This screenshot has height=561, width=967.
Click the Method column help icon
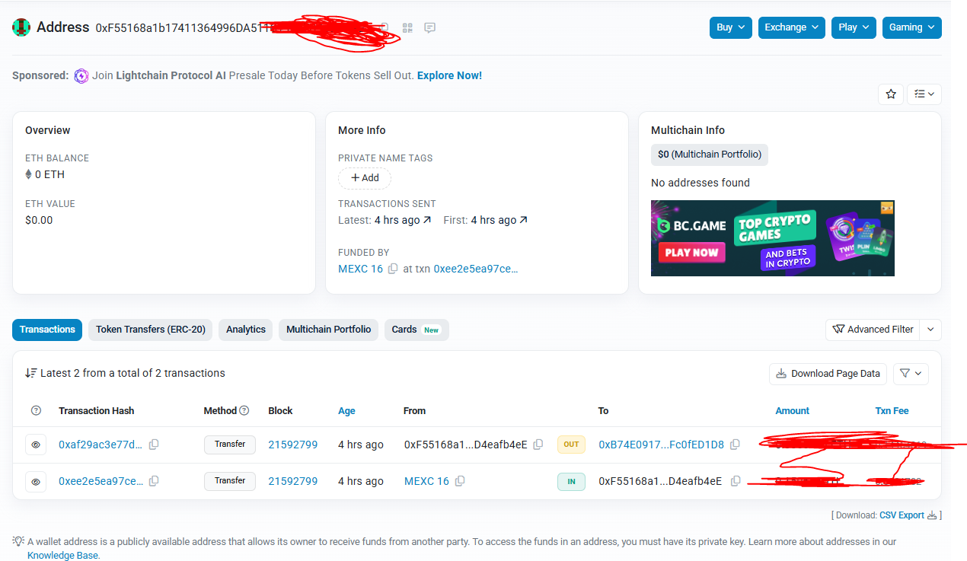[x=244, y=410]
